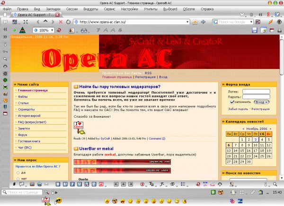
Task: Click the butterfly icon on the navigation bar
Action: click(x=5, y=22)
